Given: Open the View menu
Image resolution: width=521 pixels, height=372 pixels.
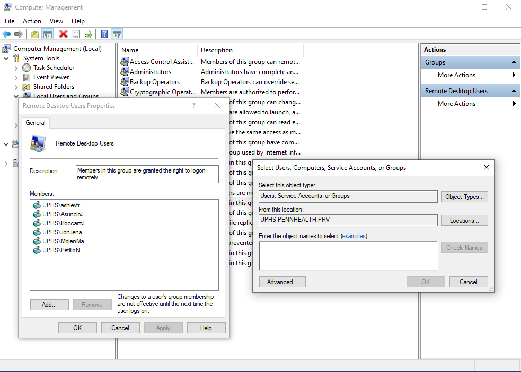Looking at the screenshot, I should click(57, 21).
